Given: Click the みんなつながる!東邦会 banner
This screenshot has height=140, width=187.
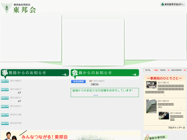Looking at the screenshot, I should tap(70, 136).
